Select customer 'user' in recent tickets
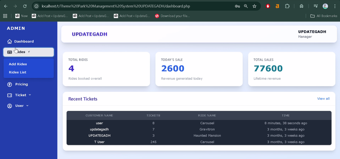The height and width of the screenshot is (159, 340). (x=99, y=123)
